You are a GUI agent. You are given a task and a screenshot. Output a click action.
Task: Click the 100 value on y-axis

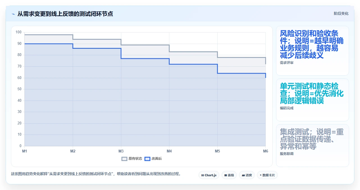coord(19,32)
